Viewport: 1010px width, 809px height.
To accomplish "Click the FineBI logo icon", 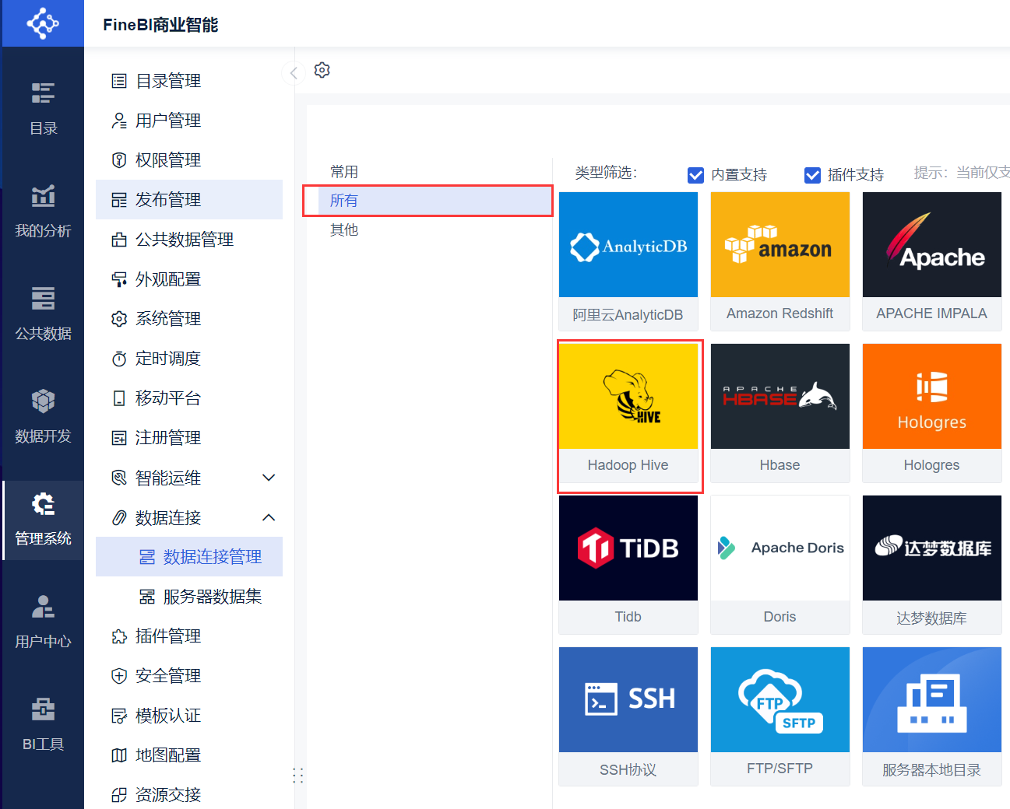I will (43, 23).
